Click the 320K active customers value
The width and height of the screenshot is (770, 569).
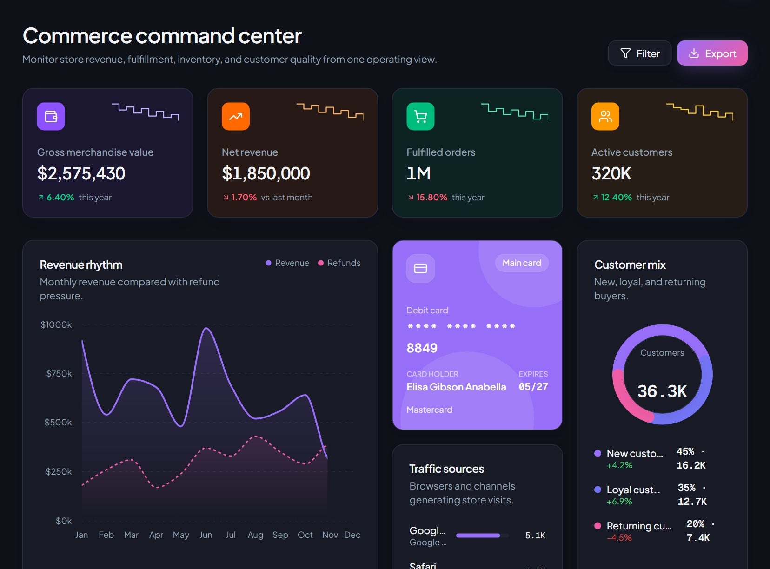[611, 174]
